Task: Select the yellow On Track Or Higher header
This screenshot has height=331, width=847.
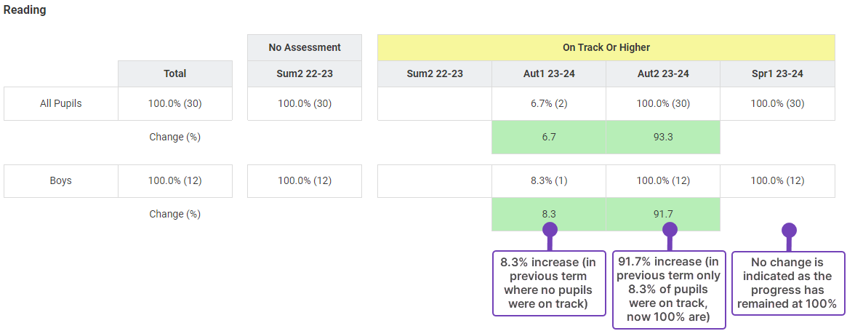Action: (606, 47)
